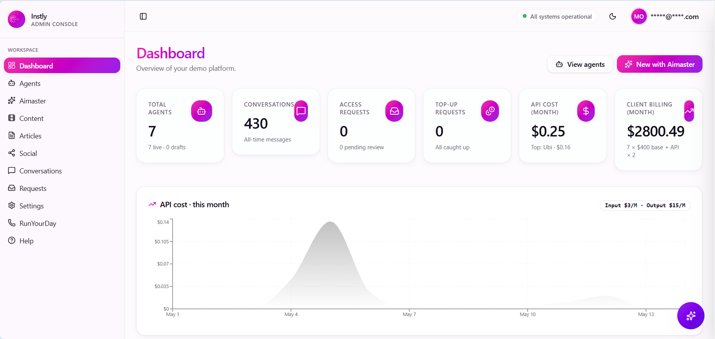Open Conversations in sidebar
The height and width of the screenshot is (339, 715).
(x=62, y=171)
